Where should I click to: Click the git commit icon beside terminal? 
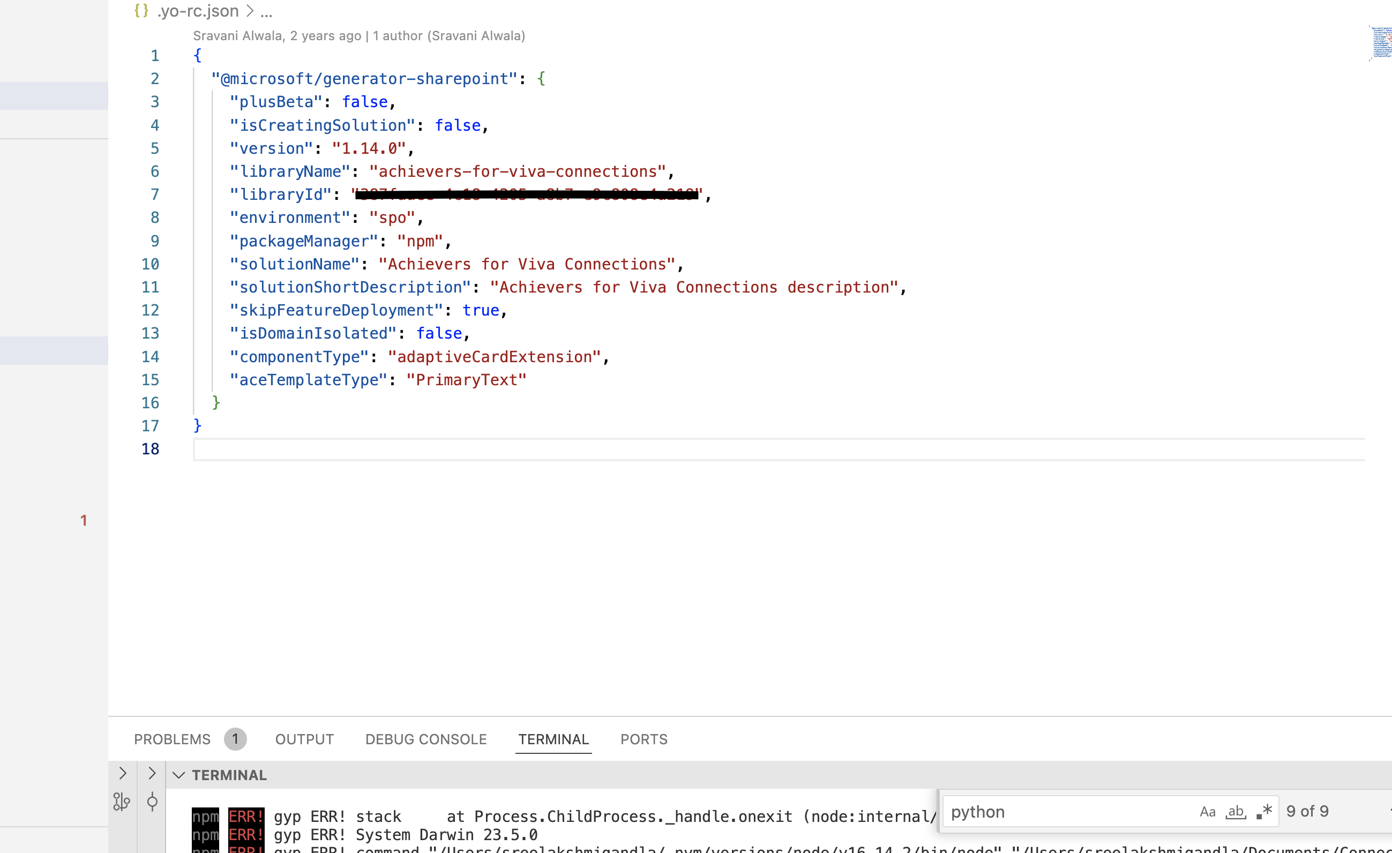click(152, 801)
